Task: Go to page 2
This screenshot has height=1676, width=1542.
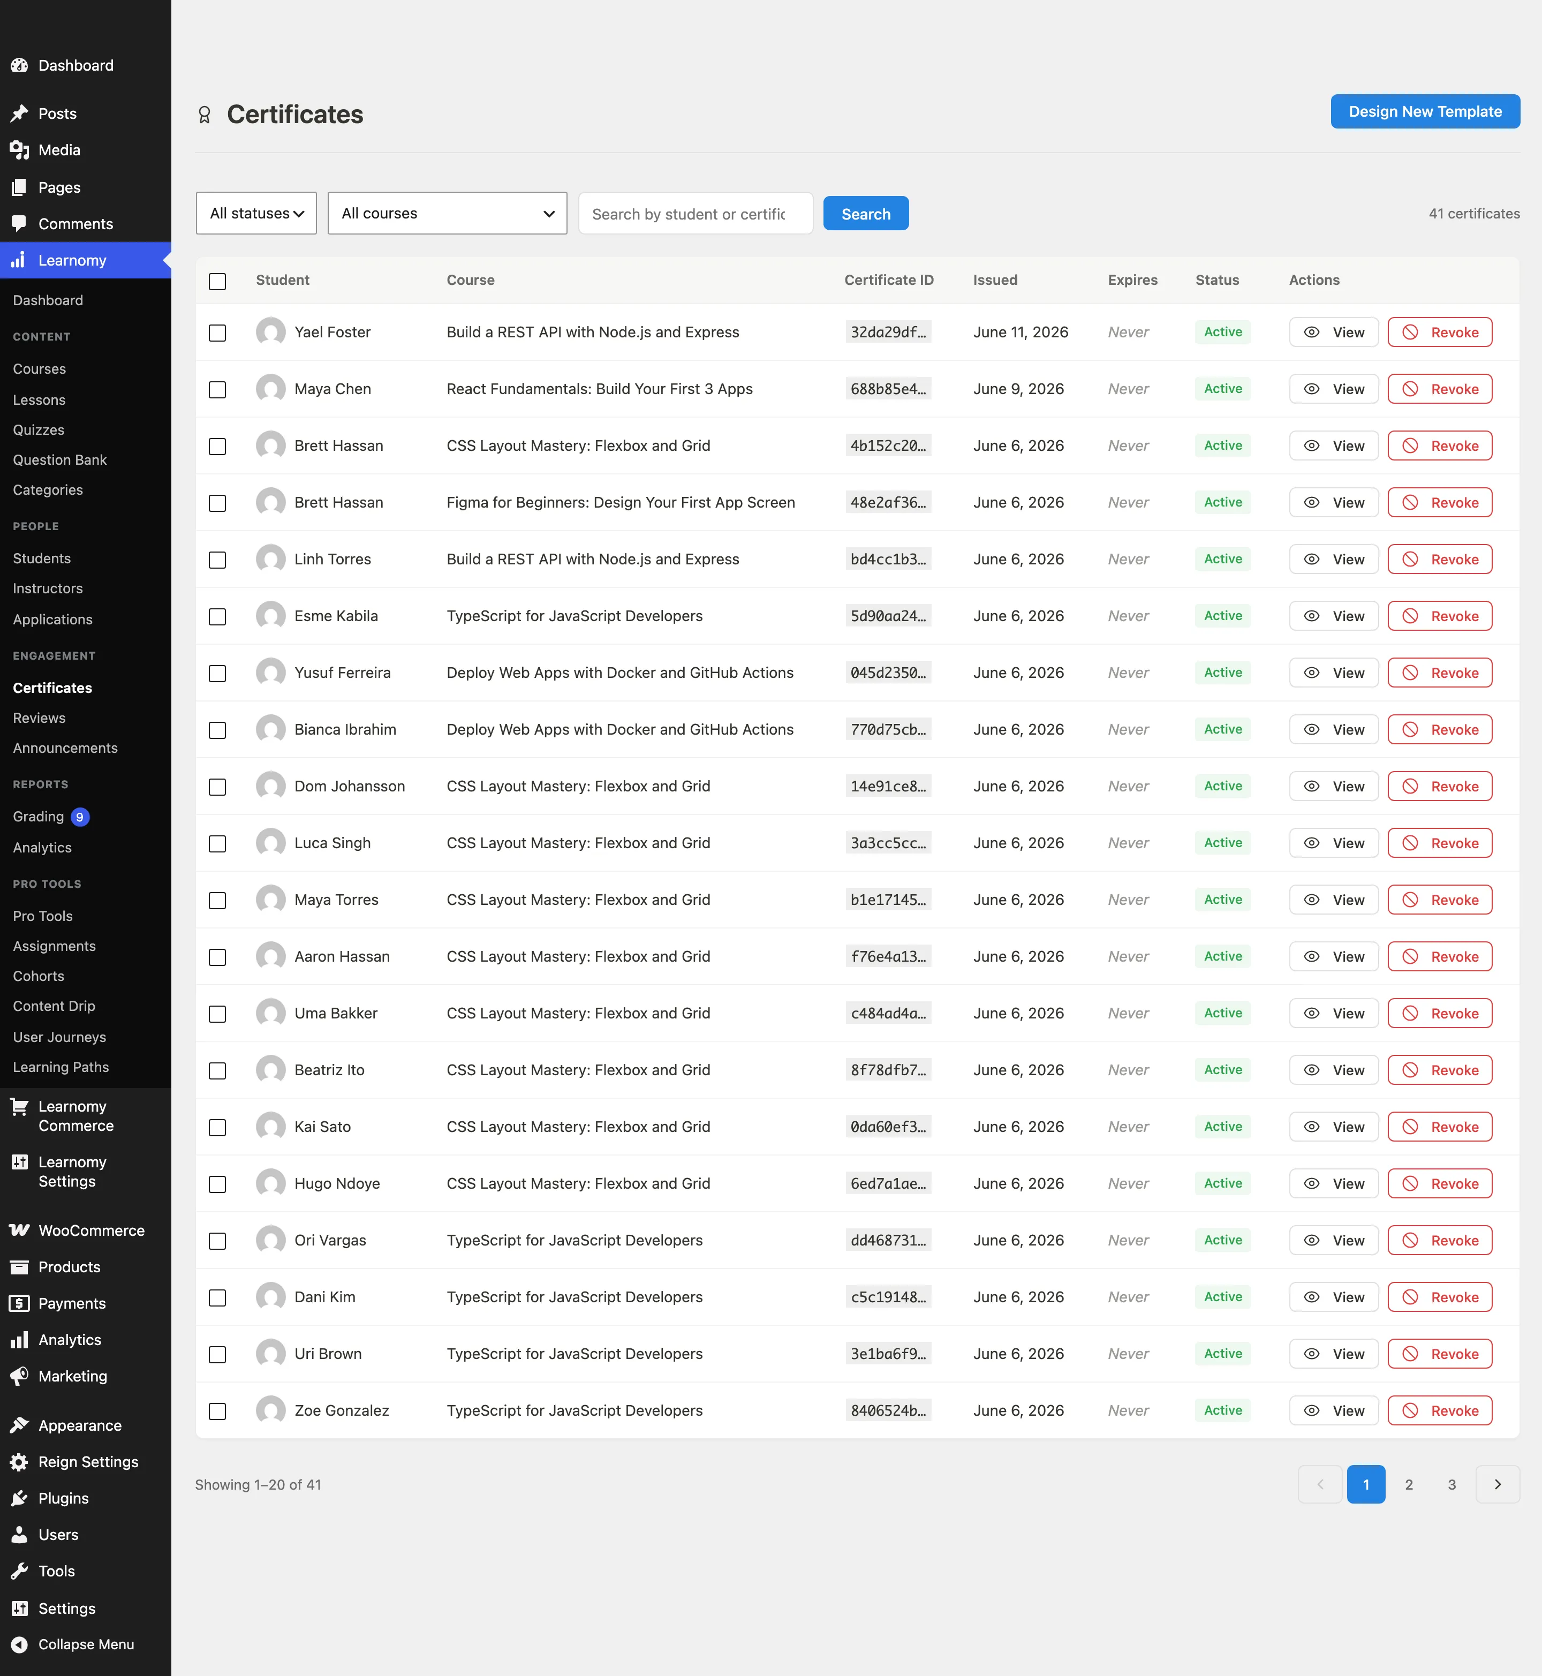Action: click(1409, 1484)
